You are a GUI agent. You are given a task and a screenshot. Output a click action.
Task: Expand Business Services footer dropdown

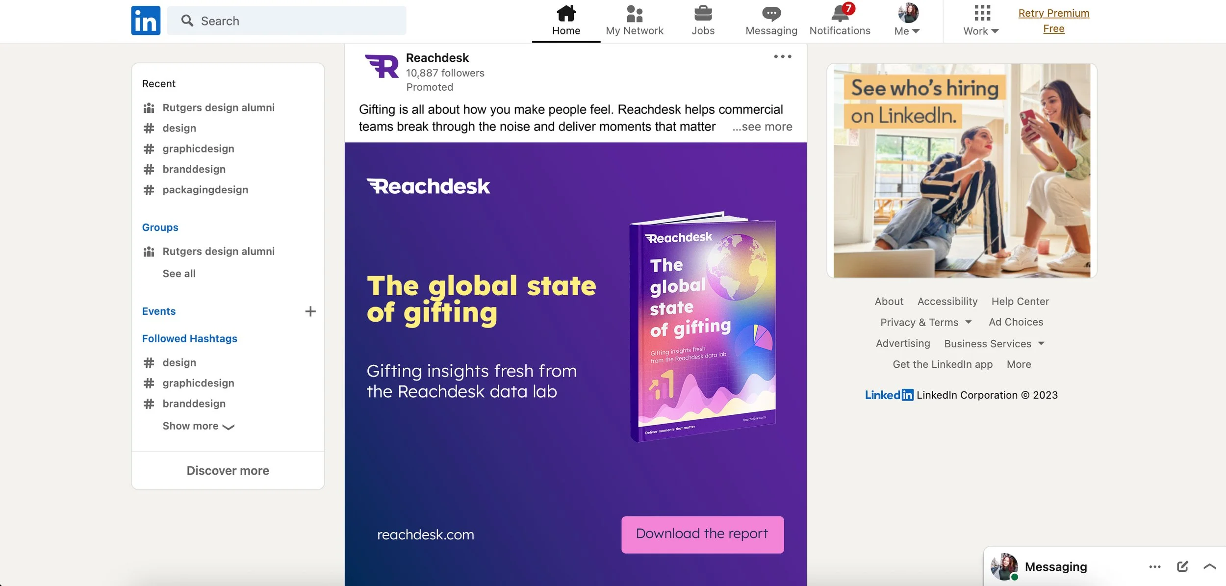[994, 344]
